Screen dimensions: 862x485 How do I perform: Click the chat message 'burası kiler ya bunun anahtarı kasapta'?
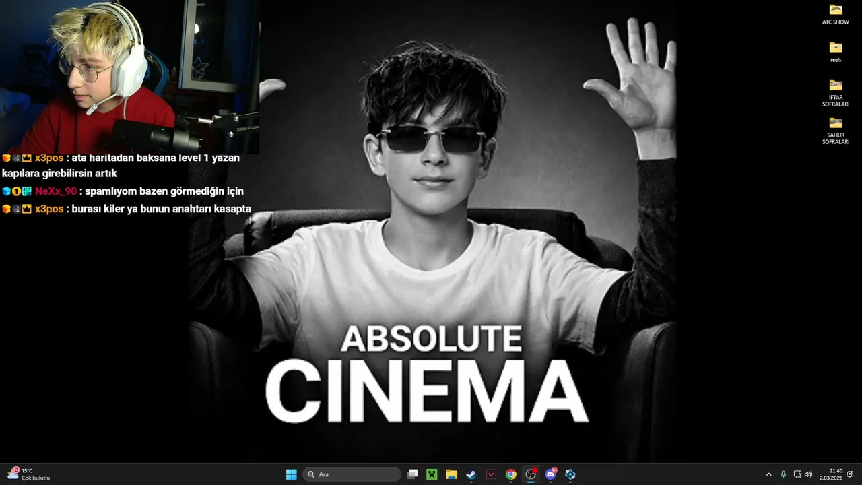click(x=162, y=209)
